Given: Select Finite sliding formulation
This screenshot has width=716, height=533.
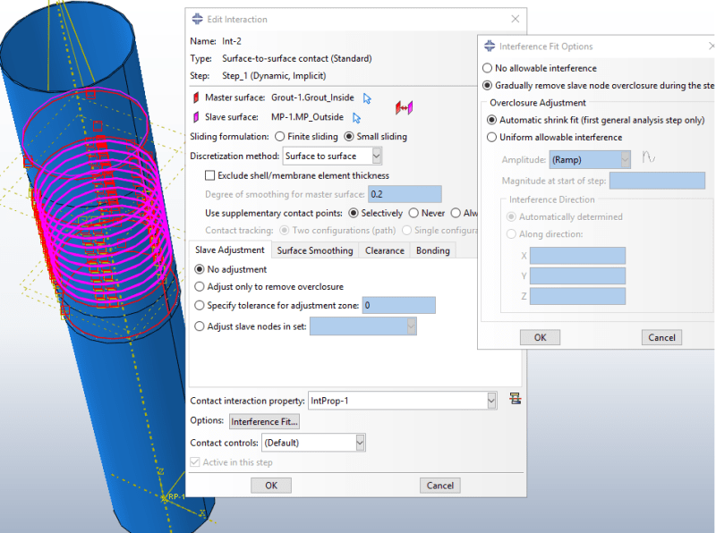Looking at the screenshot, I should [279, 137].
